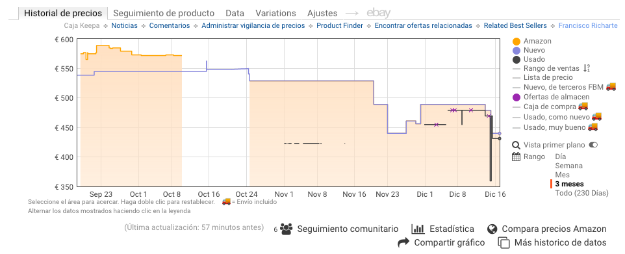Image resolution: width=625 pixels, height=254 pixels.
Task: Open the Variations tab
Action: point(276,13)
